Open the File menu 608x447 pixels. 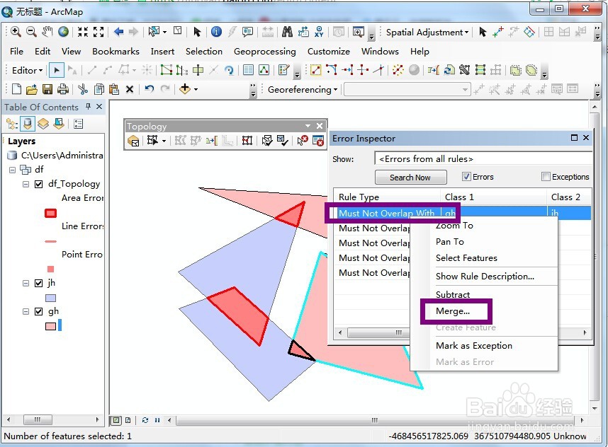pyautogui.click(x=17, y=51)
